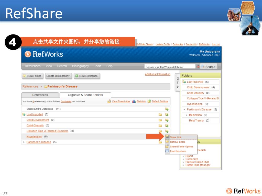Choose Shared Folder Options from the popup menu
Viewport: 262px width, 196px height.
click(182, 146)
